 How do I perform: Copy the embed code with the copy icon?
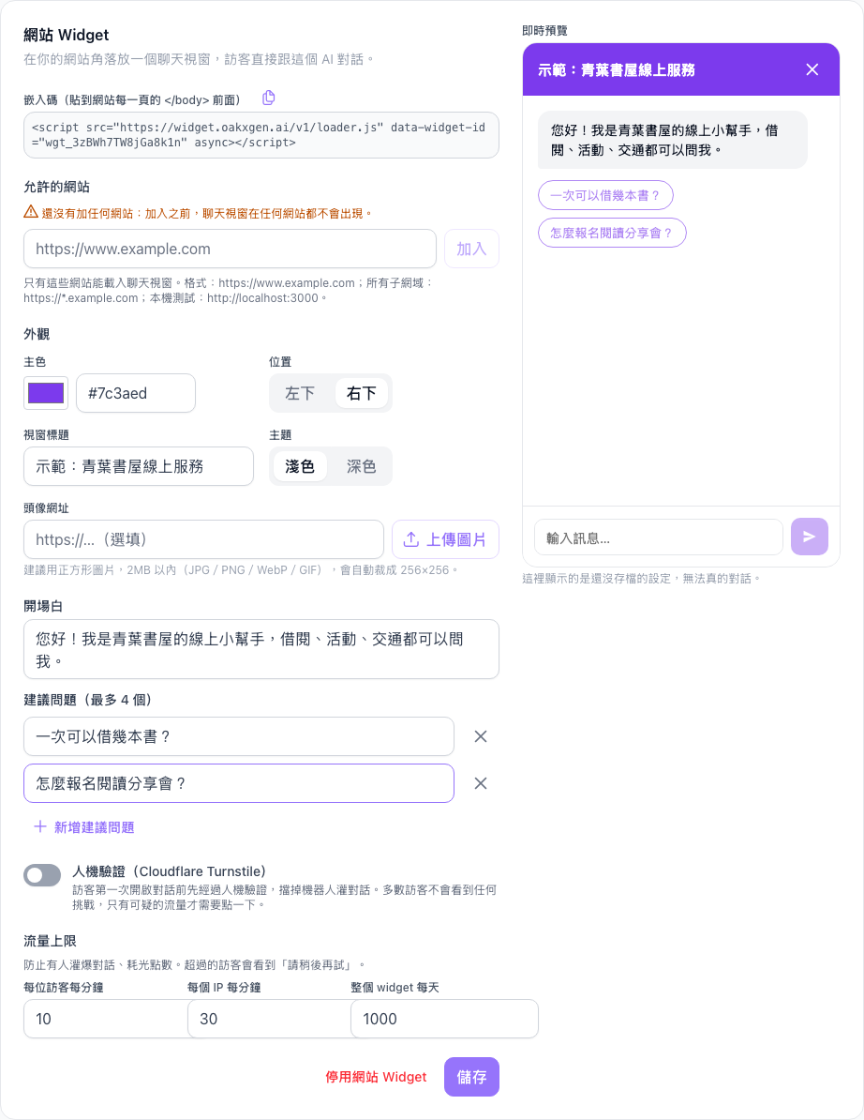[268, 98]
